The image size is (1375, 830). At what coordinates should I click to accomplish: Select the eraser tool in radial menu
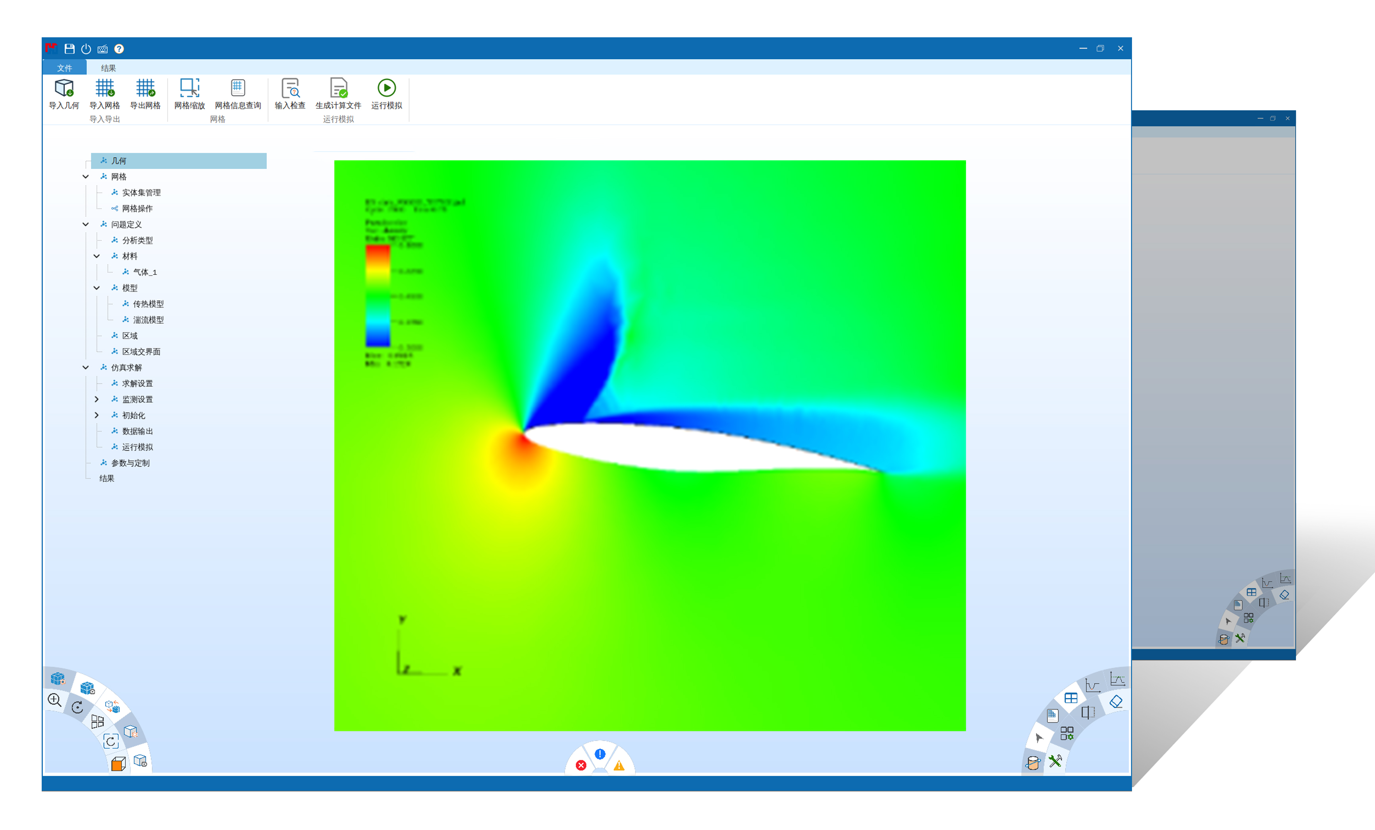tap(1115, 702)
